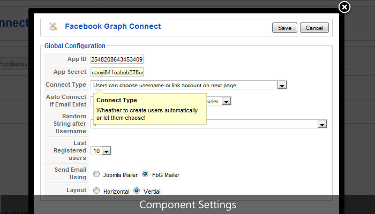The width and height of the screenshot is (375, 214).
Task: Click the Connect Type label
Action: point(66,85)
